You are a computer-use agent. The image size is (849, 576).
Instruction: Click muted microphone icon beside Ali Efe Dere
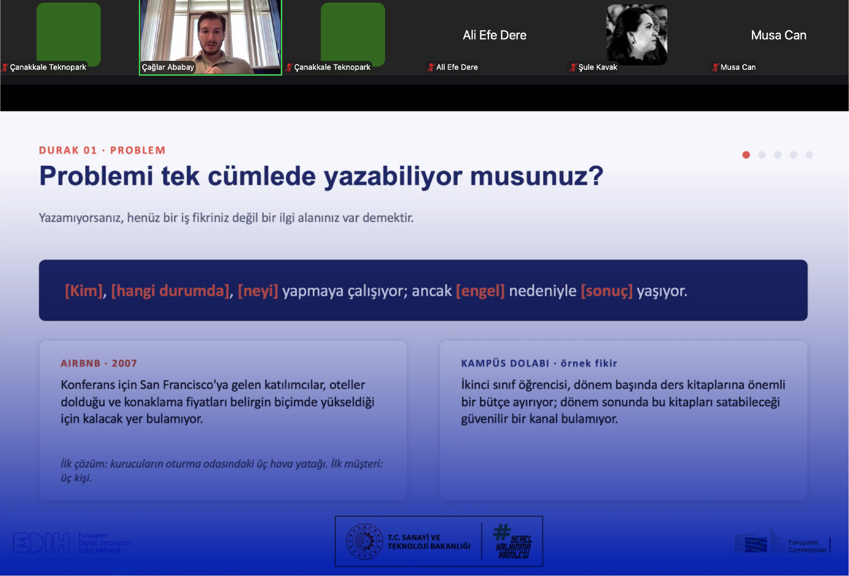pos(431,67)
